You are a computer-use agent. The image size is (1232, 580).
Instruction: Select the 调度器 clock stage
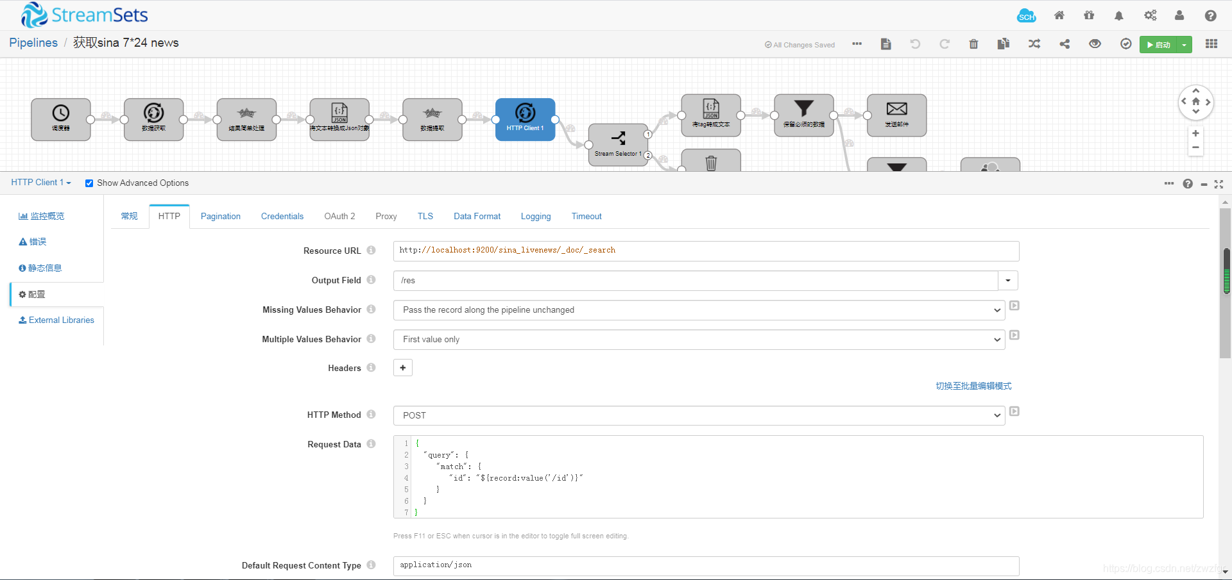pos(61,119)
